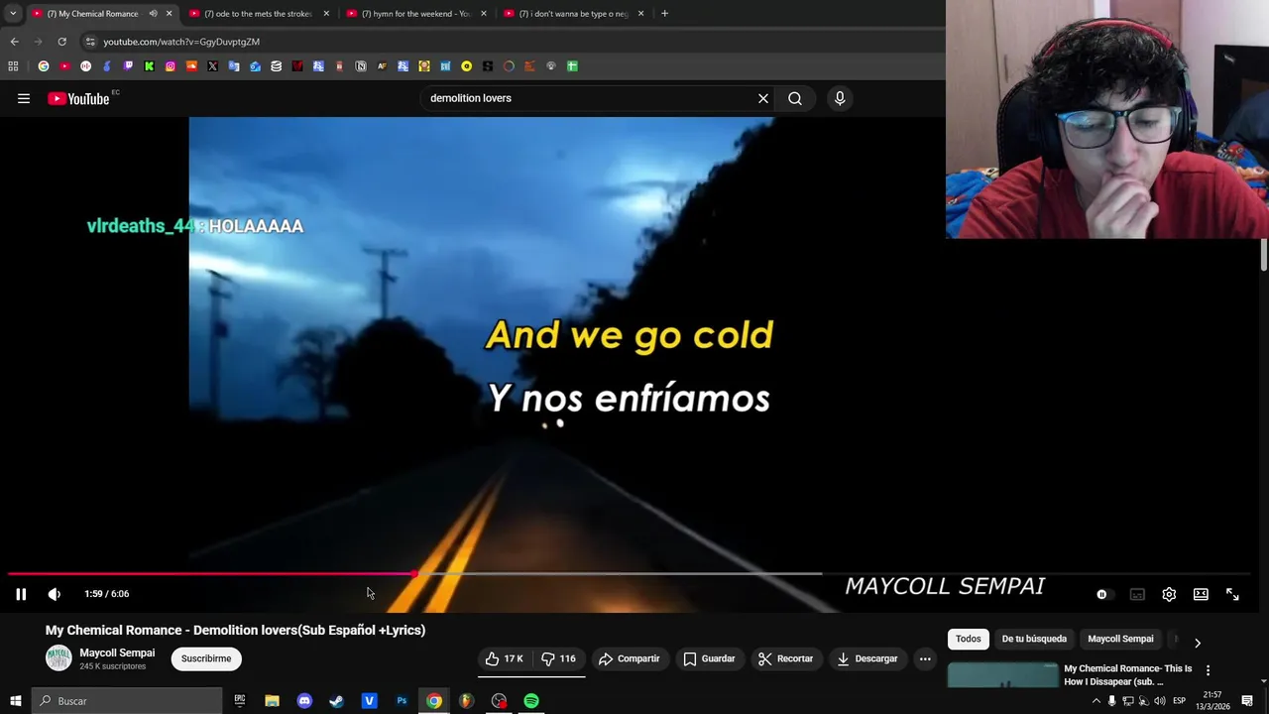The width and height of the screenshot is (1269, 714).
Task: Close the 'ode to the mets' tab
Action: (326, 14)
